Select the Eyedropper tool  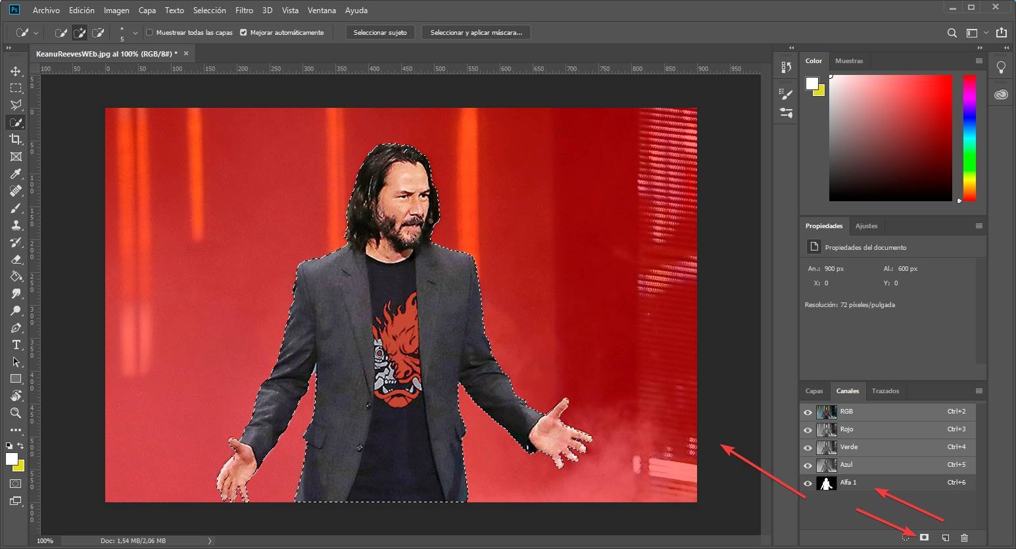(x=16, y=174)
